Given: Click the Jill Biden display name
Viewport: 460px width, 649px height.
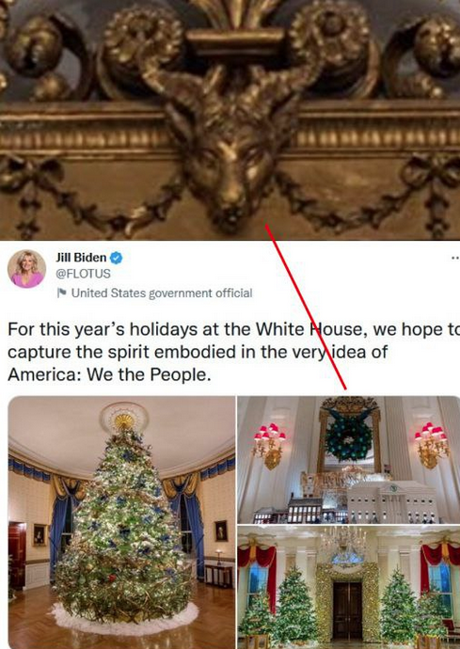Looking at the screenshot, I should click(x=81, y=258).
